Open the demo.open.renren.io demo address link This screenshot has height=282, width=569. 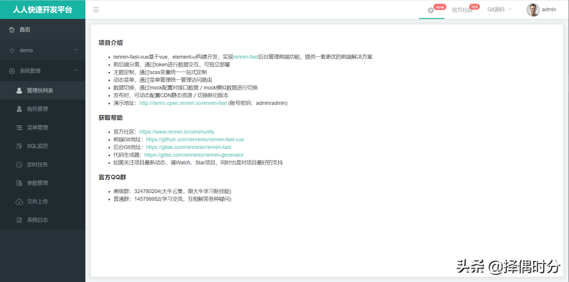click(x=183, y=103)
